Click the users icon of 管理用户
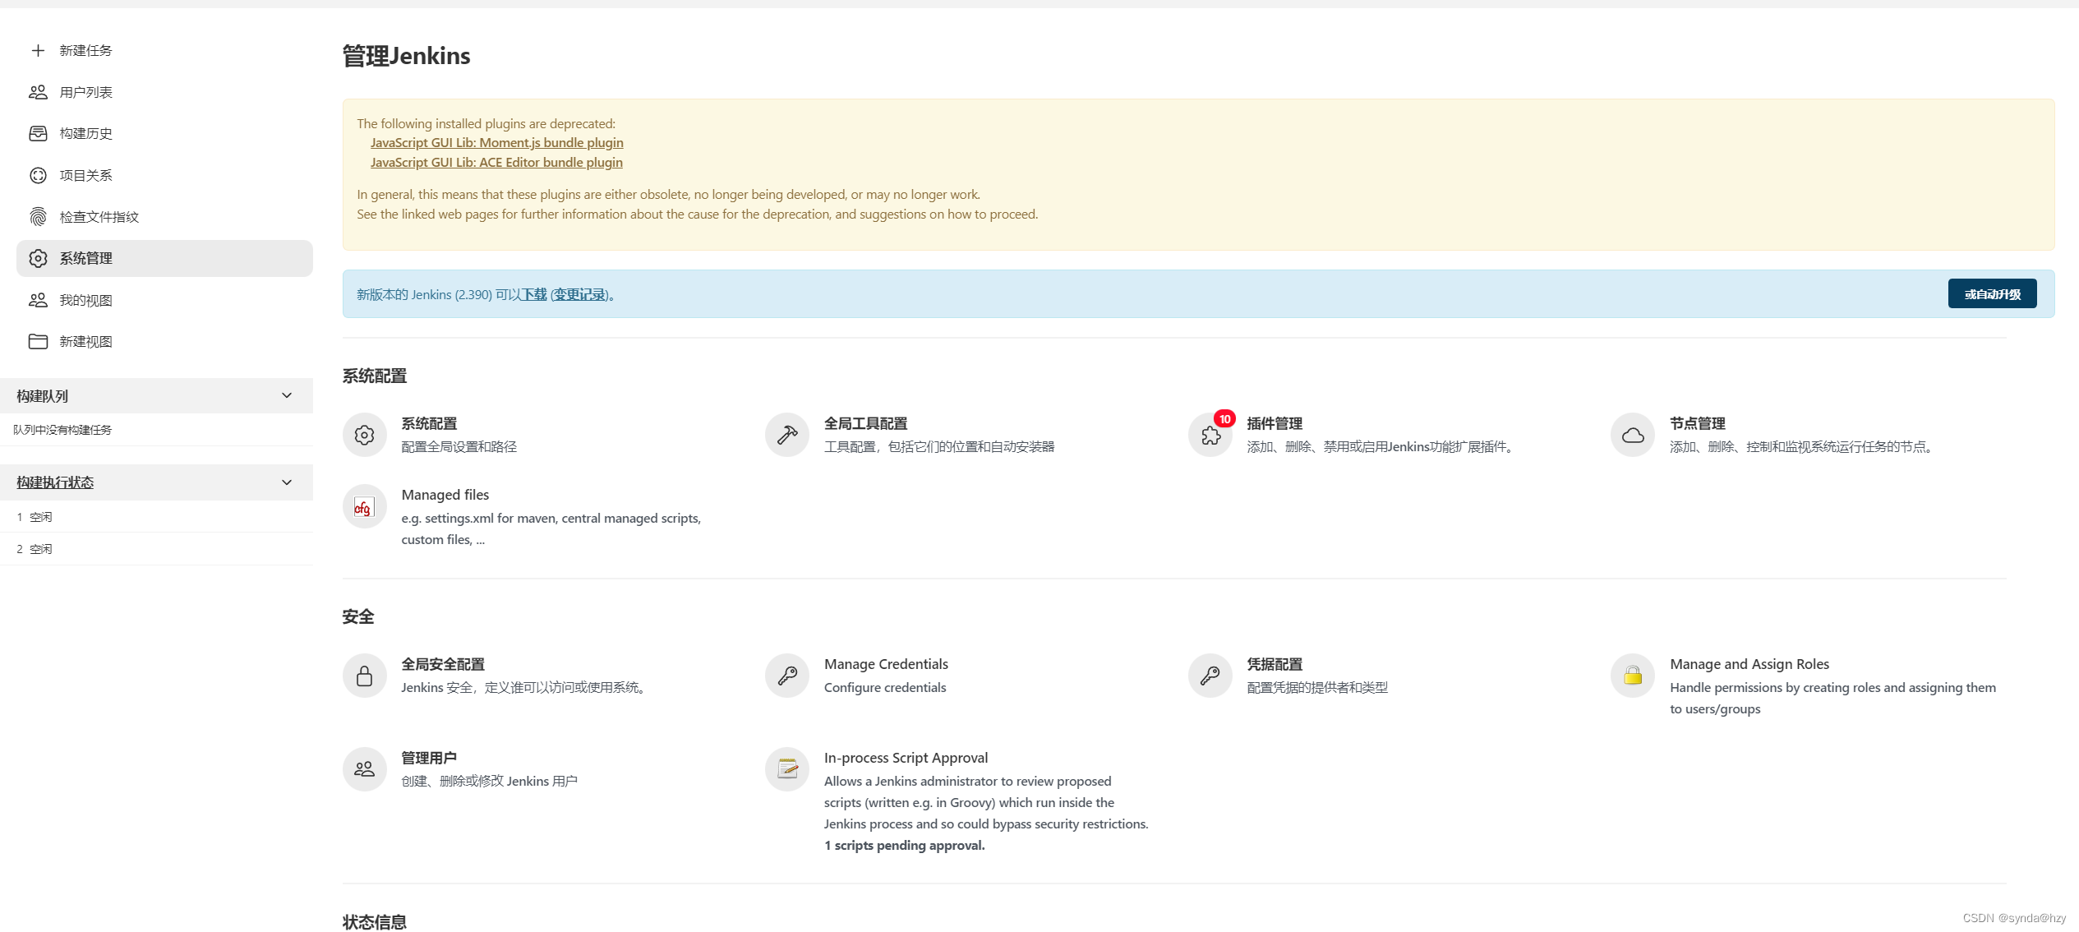 [x=365, y=769]
